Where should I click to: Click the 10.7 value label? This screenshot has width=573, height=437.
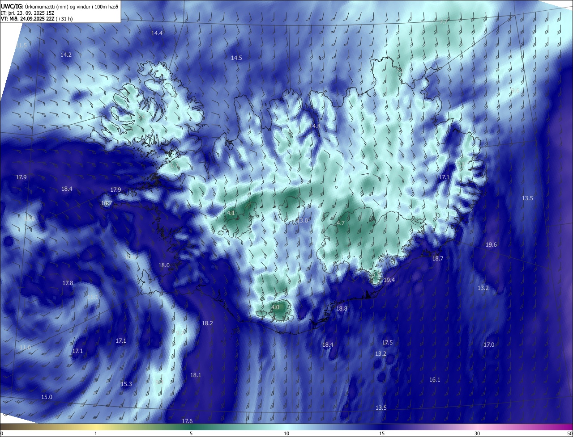click(106, 203)
